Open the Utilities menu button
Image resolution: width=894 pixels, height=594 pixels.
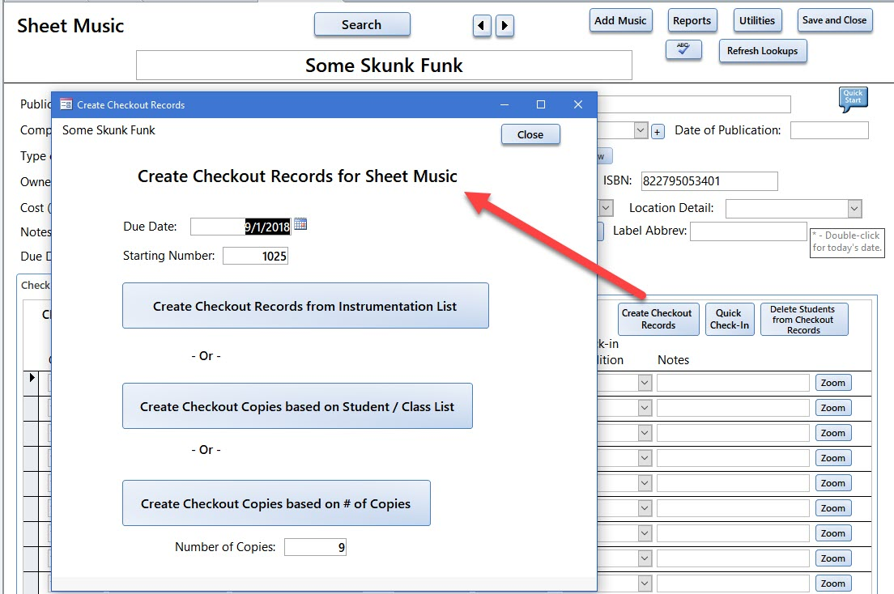[756, 21]
